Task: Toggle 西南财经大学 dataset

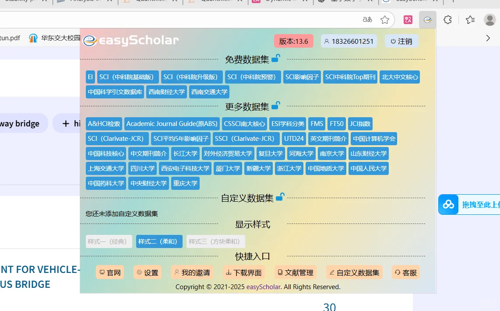Action: (x=166, y=92)
